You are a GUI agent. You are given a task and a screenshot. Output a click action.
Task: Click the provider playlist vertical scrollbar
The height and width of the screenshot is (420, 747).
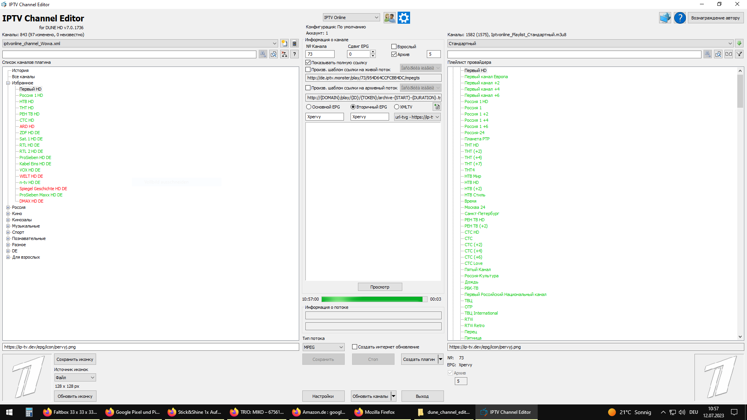(740, 203)
